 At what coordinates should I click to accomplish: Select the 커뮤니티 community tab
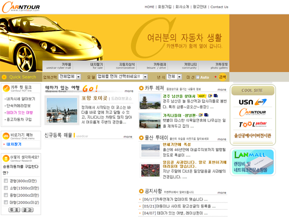(x=189, y=66)
